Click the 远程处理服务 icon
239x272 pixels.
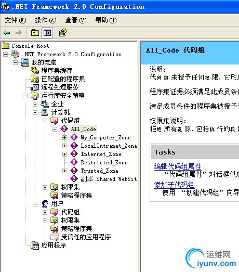point(35,87)
